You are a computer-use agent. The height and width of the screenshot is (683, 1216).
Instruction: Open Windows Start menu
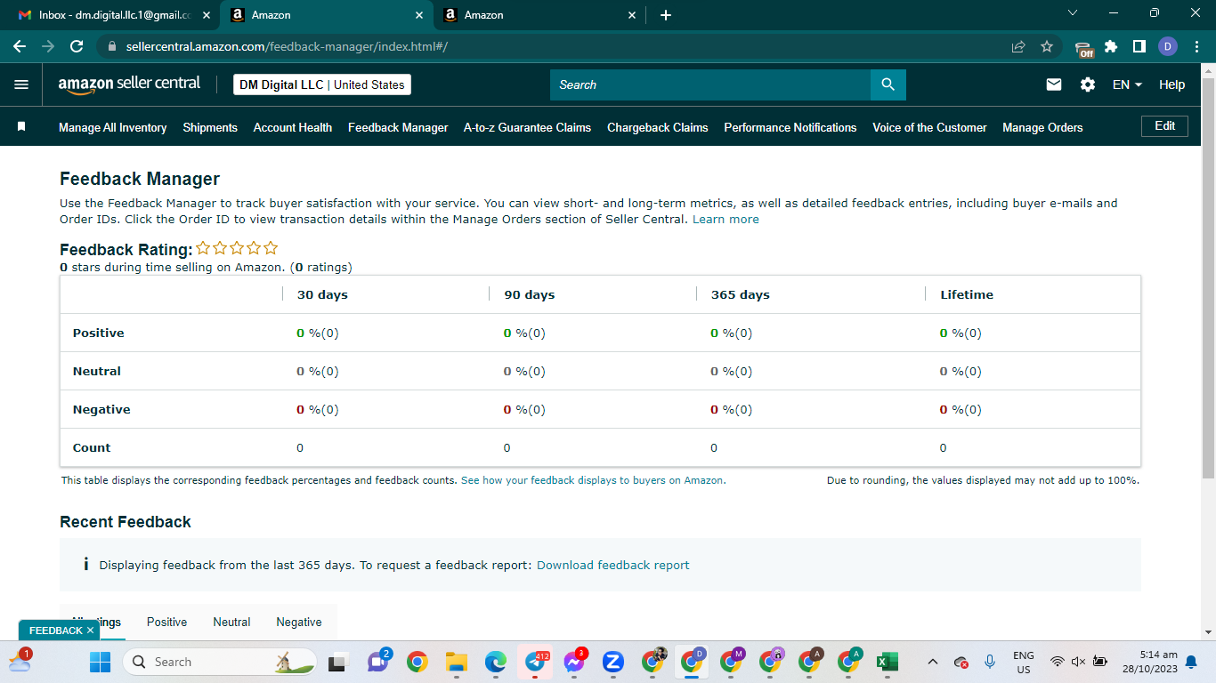(101, 662)
